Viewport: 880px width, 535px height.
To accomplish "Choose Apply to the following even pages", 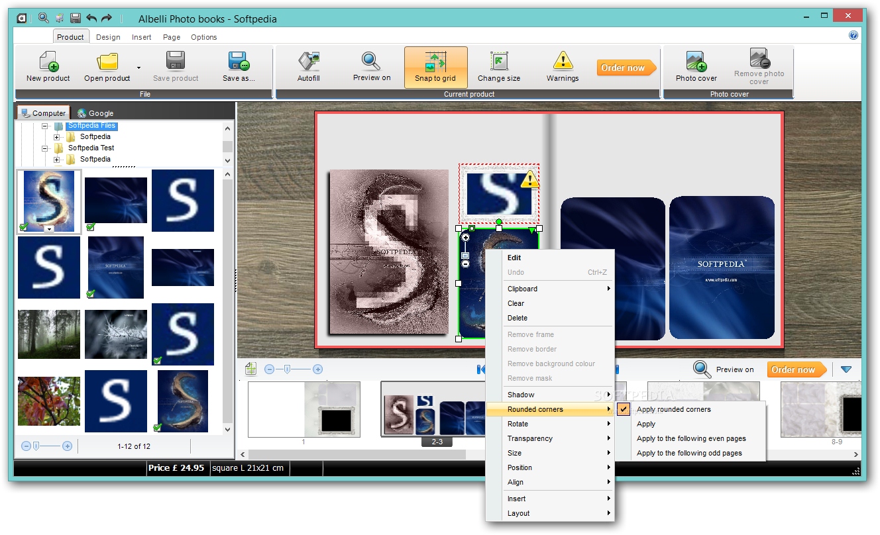I will pyautogui.click(x=691, y=438).
